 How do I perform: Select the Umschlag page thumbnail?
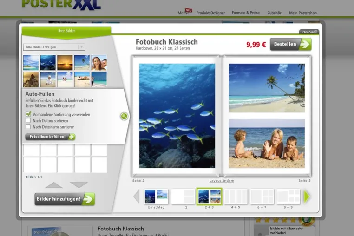point(156,197)
